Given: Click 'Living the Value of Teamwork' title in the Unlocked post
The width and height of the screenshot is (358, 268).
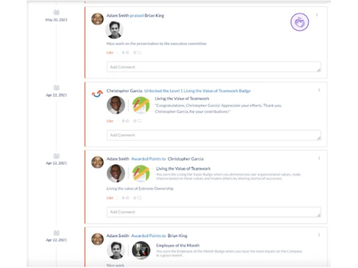Looking at the screenshot, I should tap(182, 99).
